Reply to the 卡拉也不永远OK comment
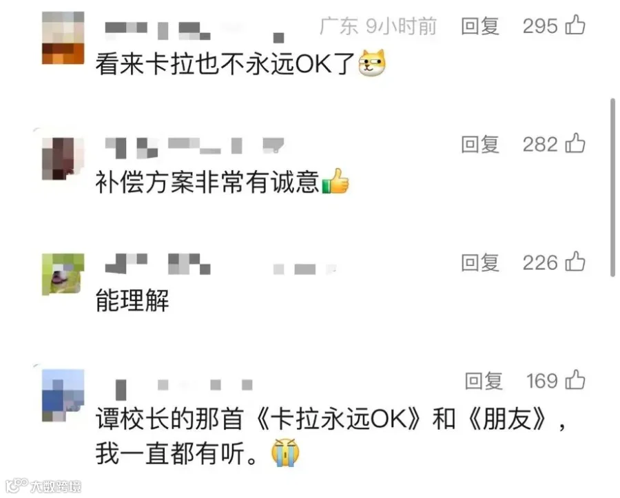Image resolution: width=620 pixels, height=498 pixels. tap(480, 26)
